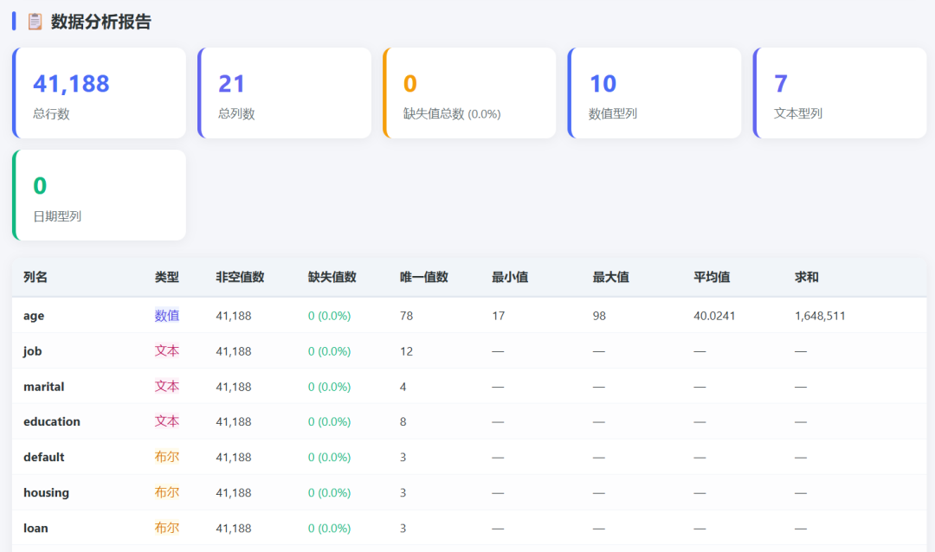Click the 唯一值数 column header
935x552 pixels.
(x=424, y=277)
